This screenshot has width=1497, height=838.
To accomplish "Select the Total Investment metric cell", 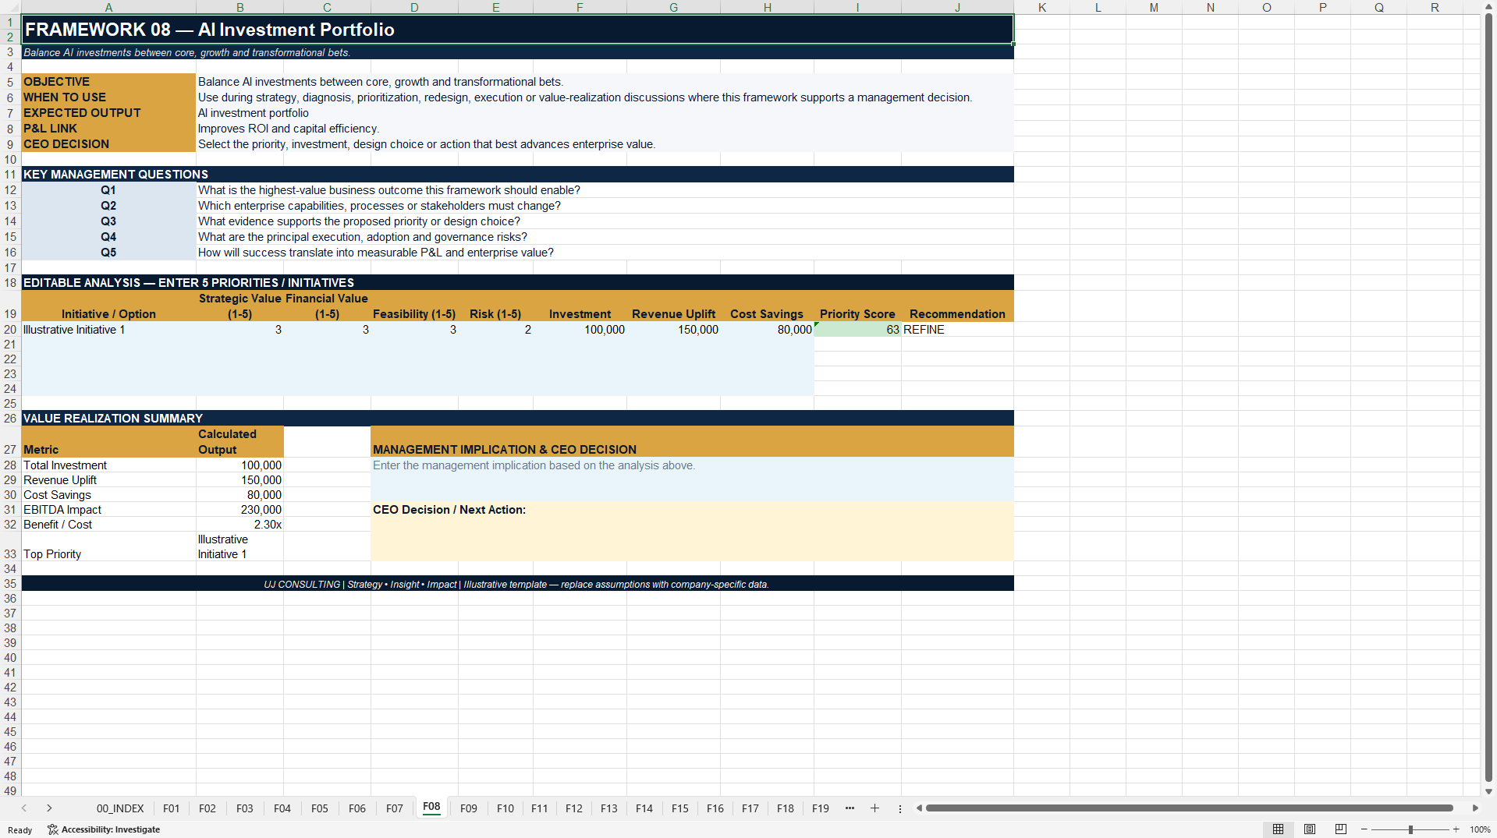I will tap(108, 465).
